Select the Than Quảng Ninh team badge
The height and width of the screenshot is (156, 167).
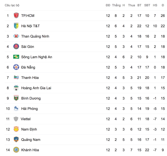point(16,36)
